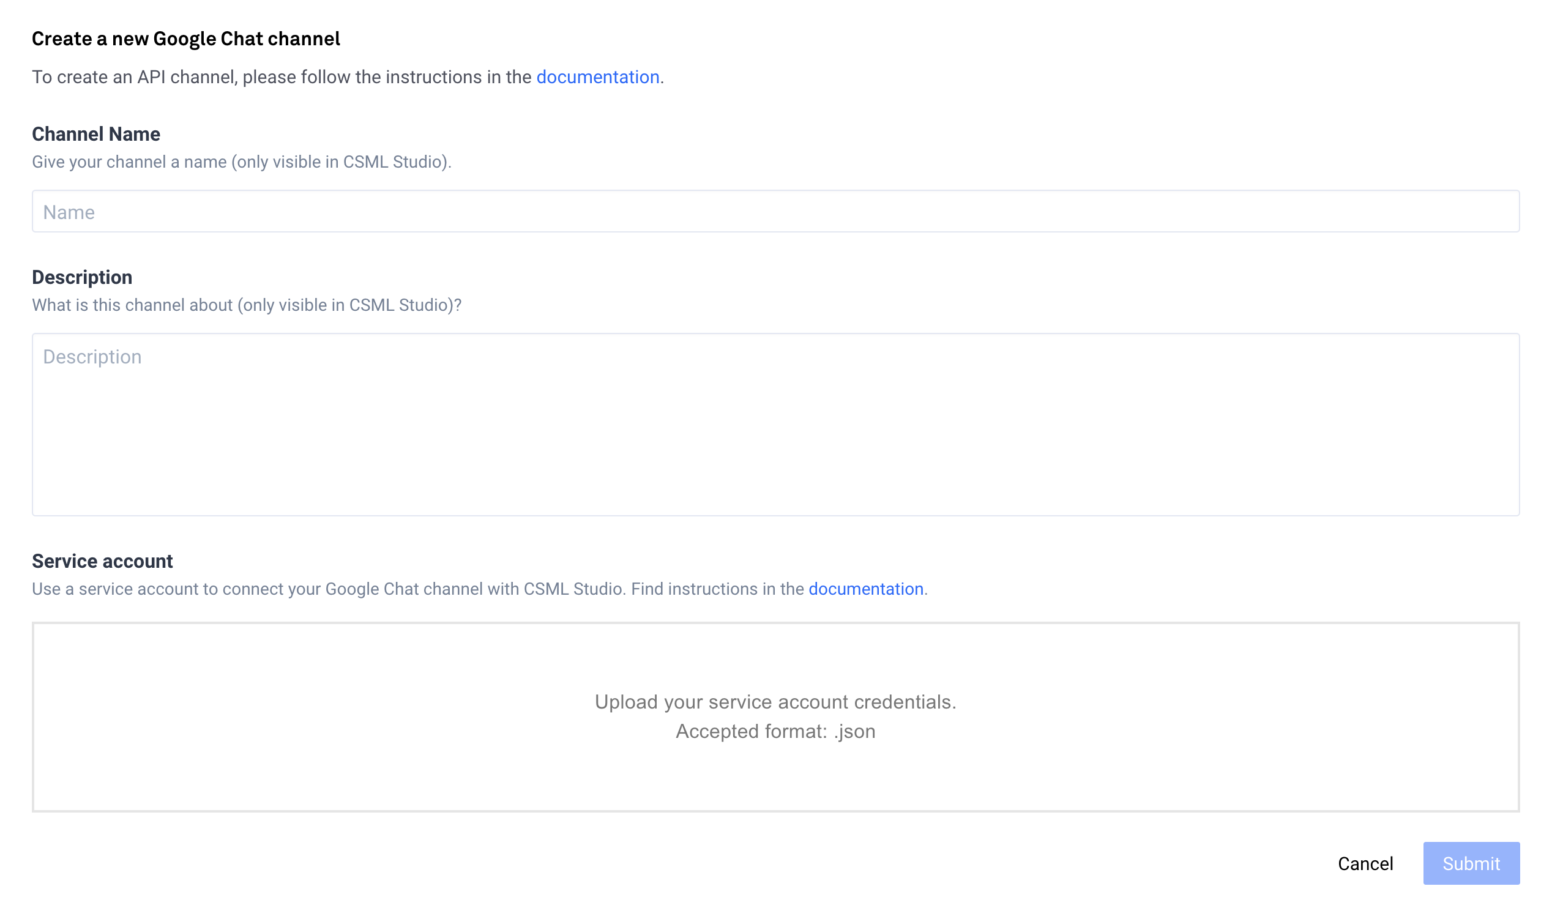Screen dimensions: 1552x908
Task: Click the 'Give your channel a name' helper text
Action: (x=241, y=162)
